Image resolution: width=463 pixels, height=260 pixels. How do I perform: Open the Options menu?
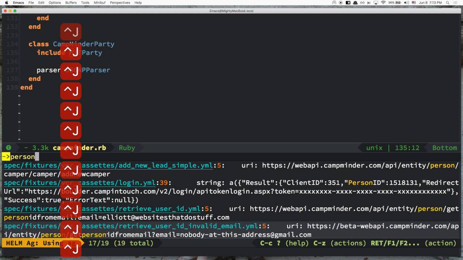(55, 3)
